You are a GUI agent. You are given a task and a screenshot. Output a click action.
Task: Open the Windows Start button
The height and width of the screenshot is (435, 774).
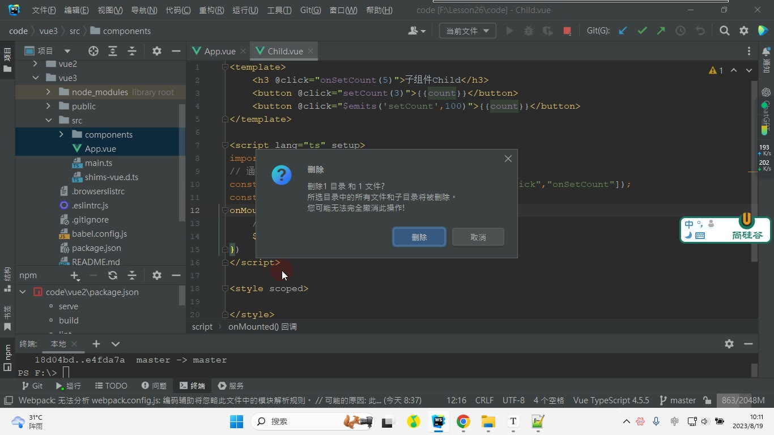coord(236,421)
